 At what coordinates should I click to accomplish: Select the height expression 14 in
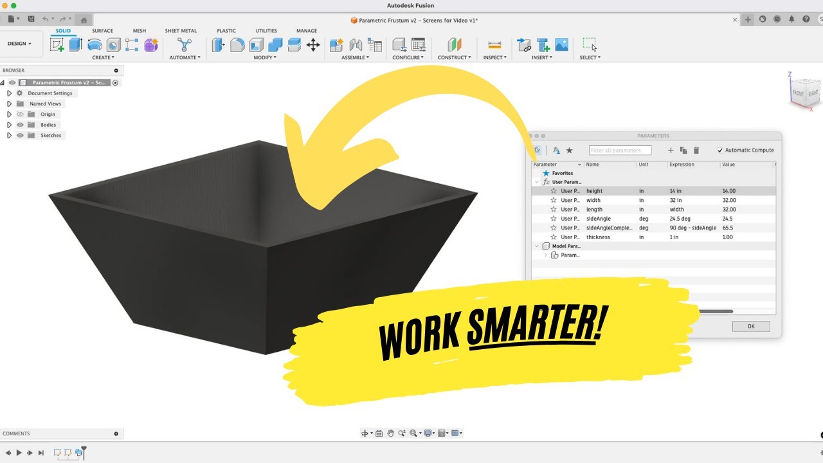[x=676, y=191]
